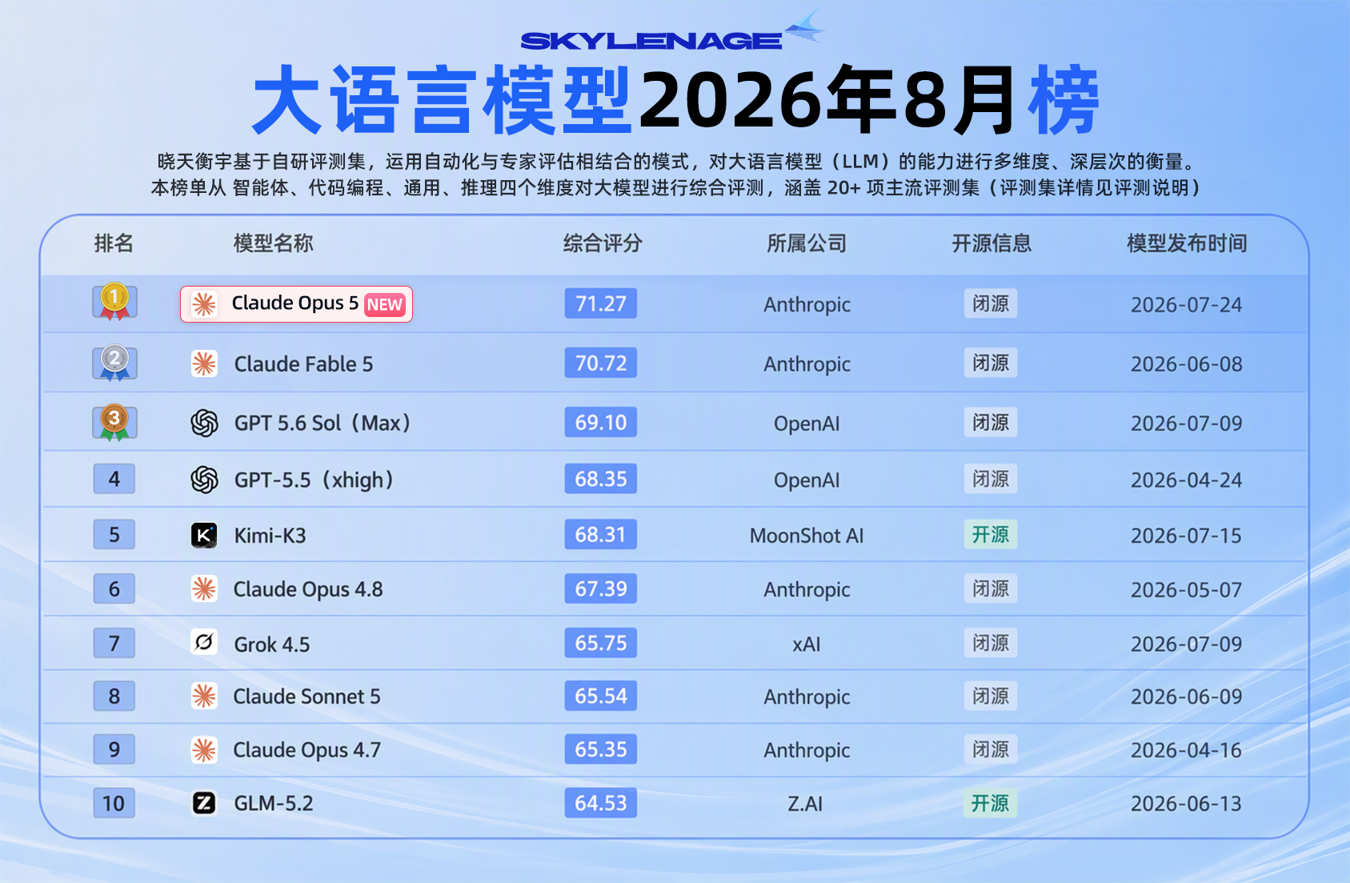Image resolution: width=1350 pixels, height=883 pixels.
Task: Click the red NEW badge
Action: point(385,305)
